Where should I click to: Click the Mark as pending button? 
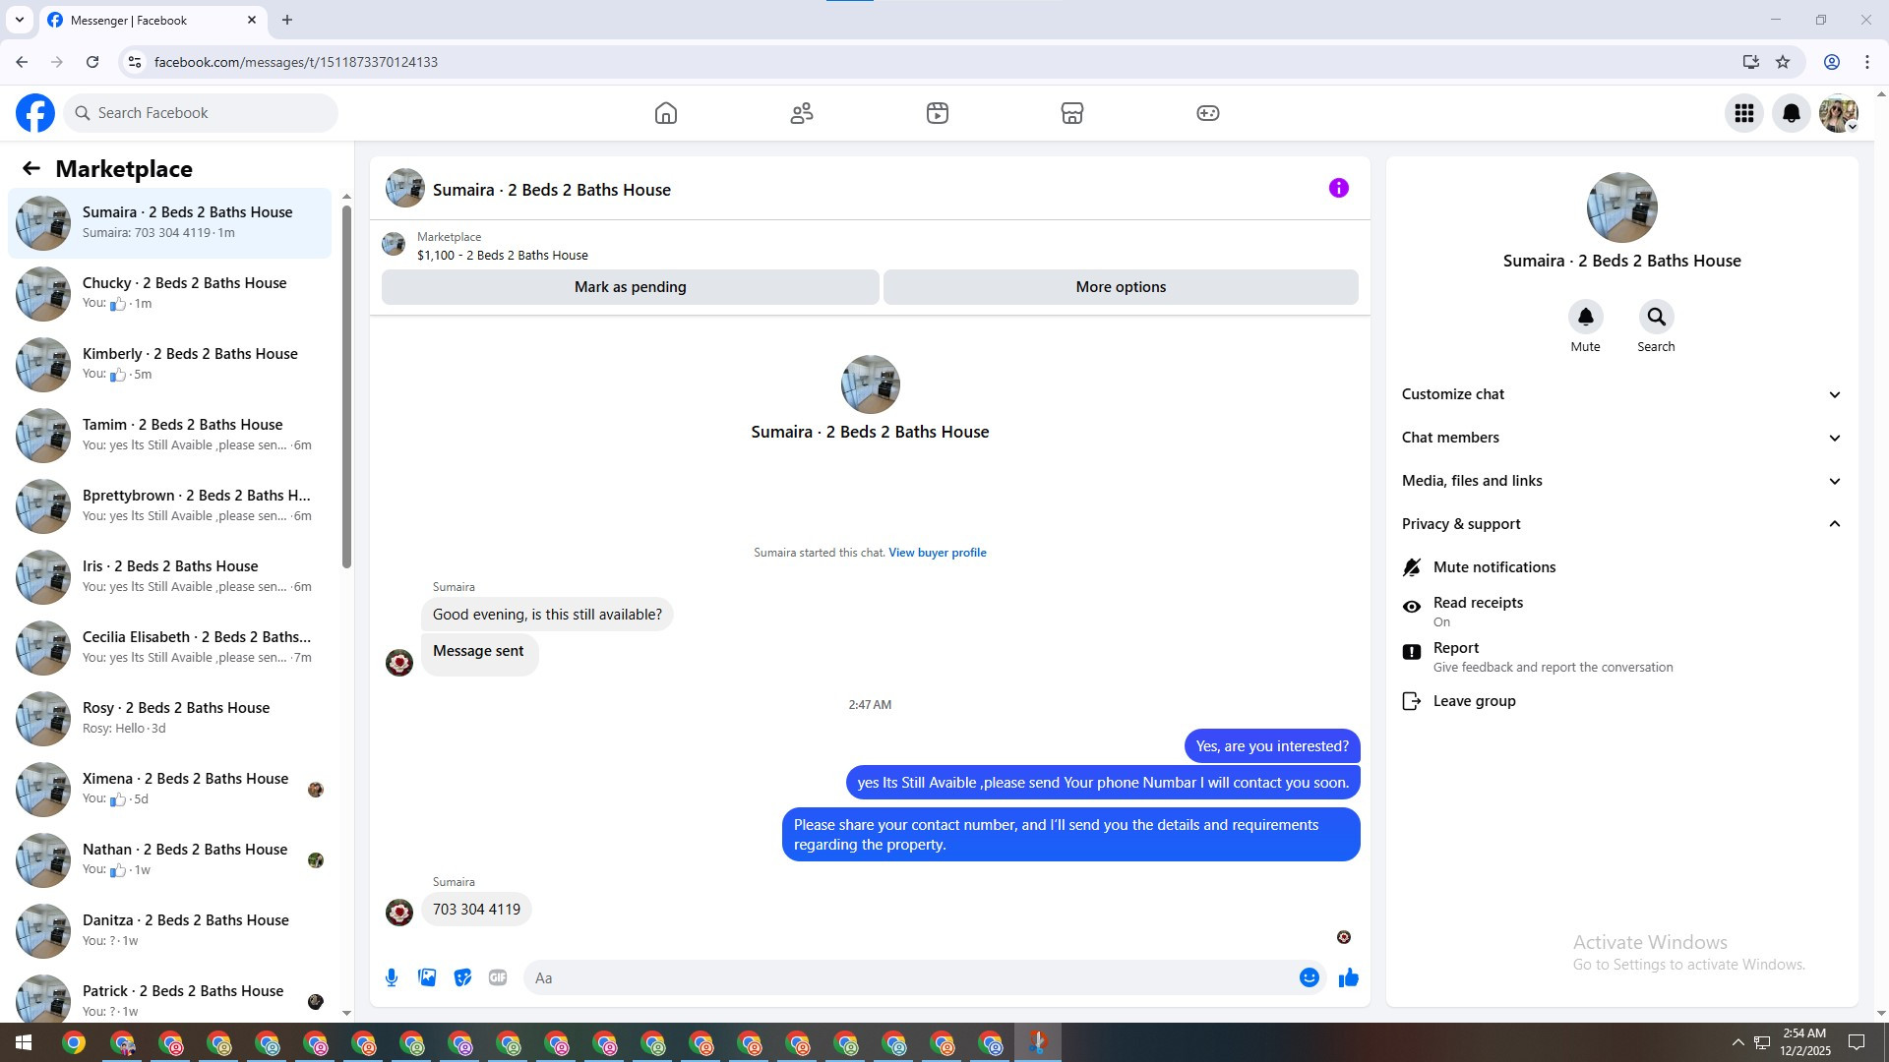630,287
